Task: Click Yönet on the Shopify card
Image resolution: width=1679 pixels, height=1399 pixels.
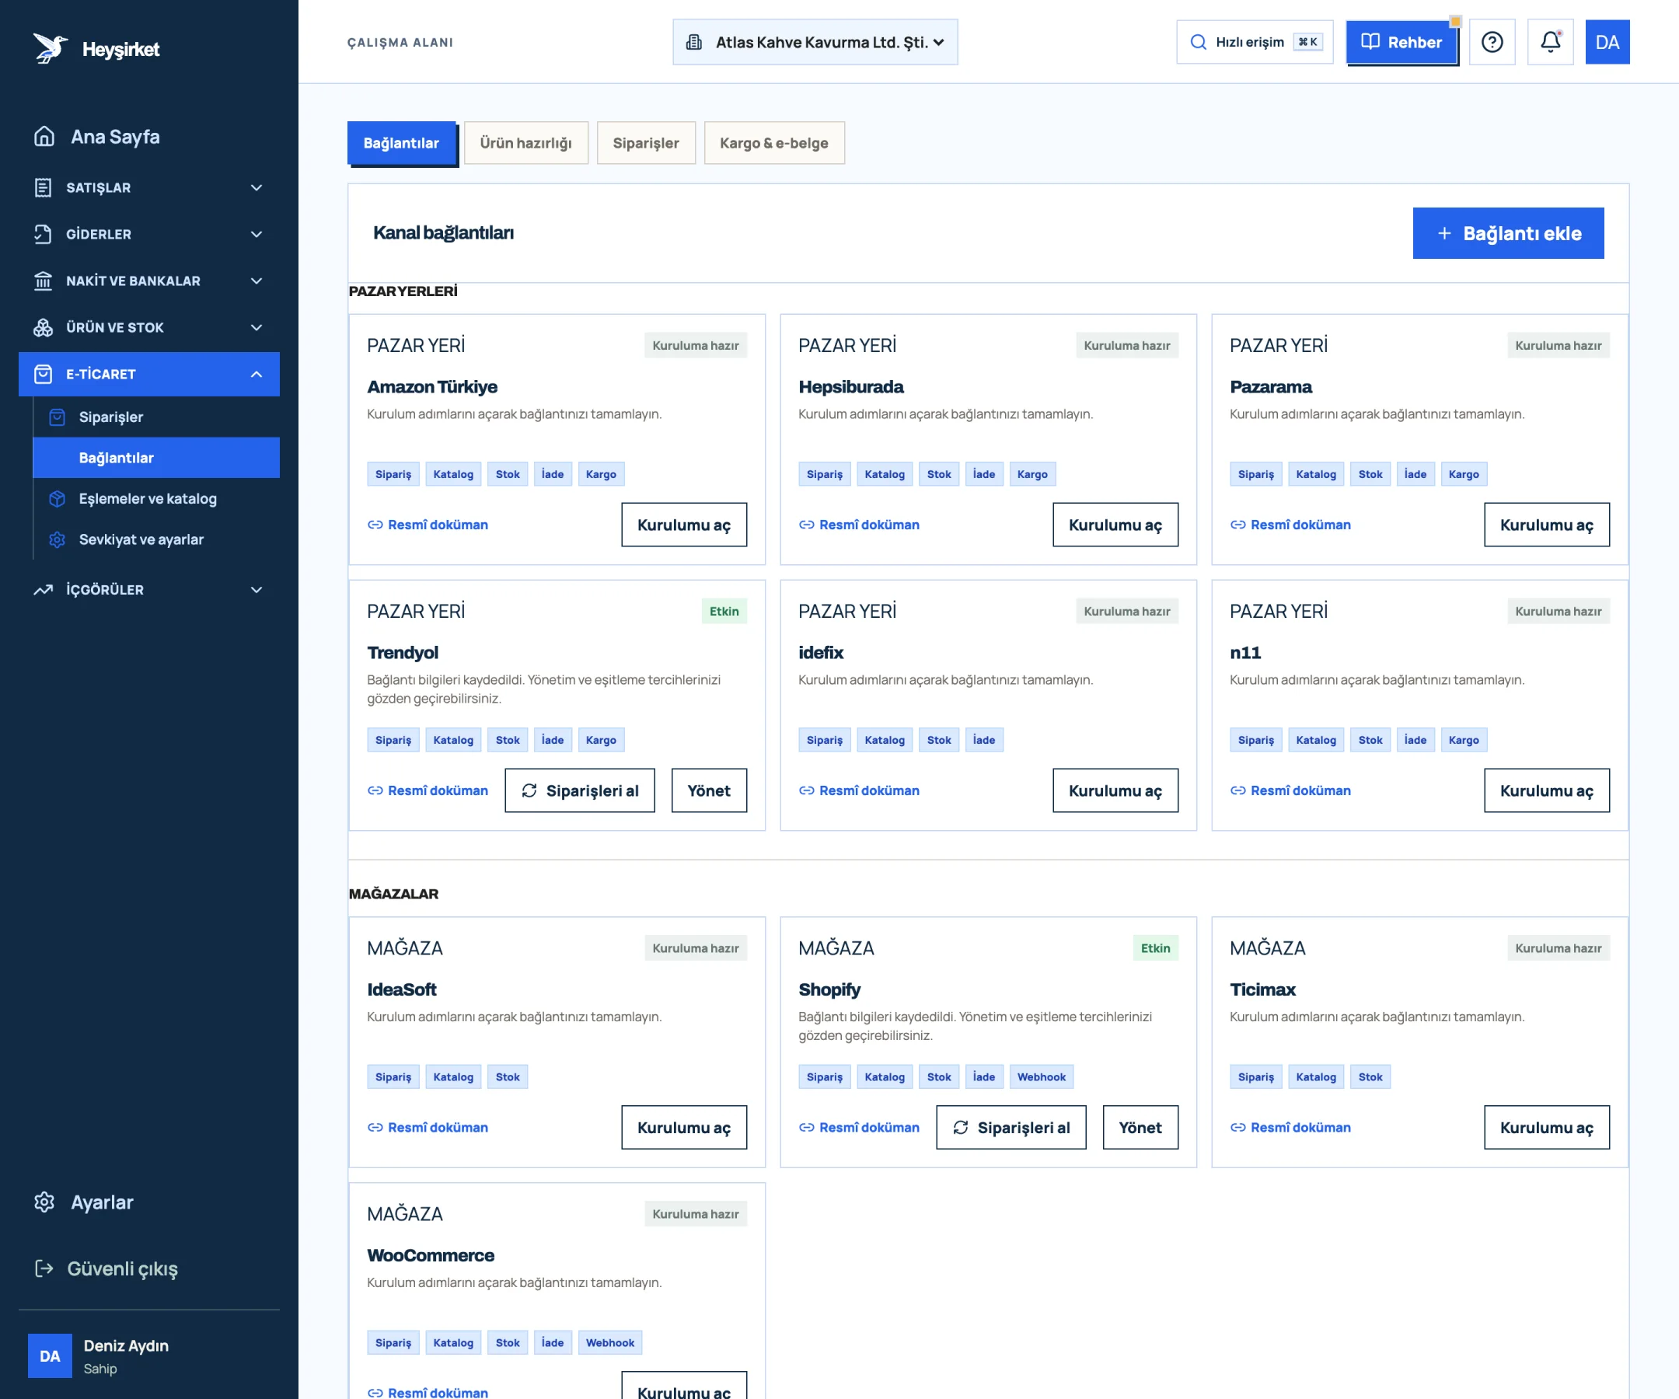Action: (1140, 1128)
